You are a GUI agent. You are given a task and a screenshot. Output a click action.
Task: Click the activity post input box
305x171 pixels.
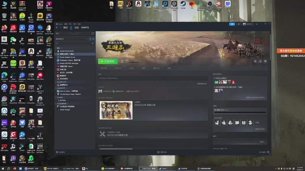153,78
